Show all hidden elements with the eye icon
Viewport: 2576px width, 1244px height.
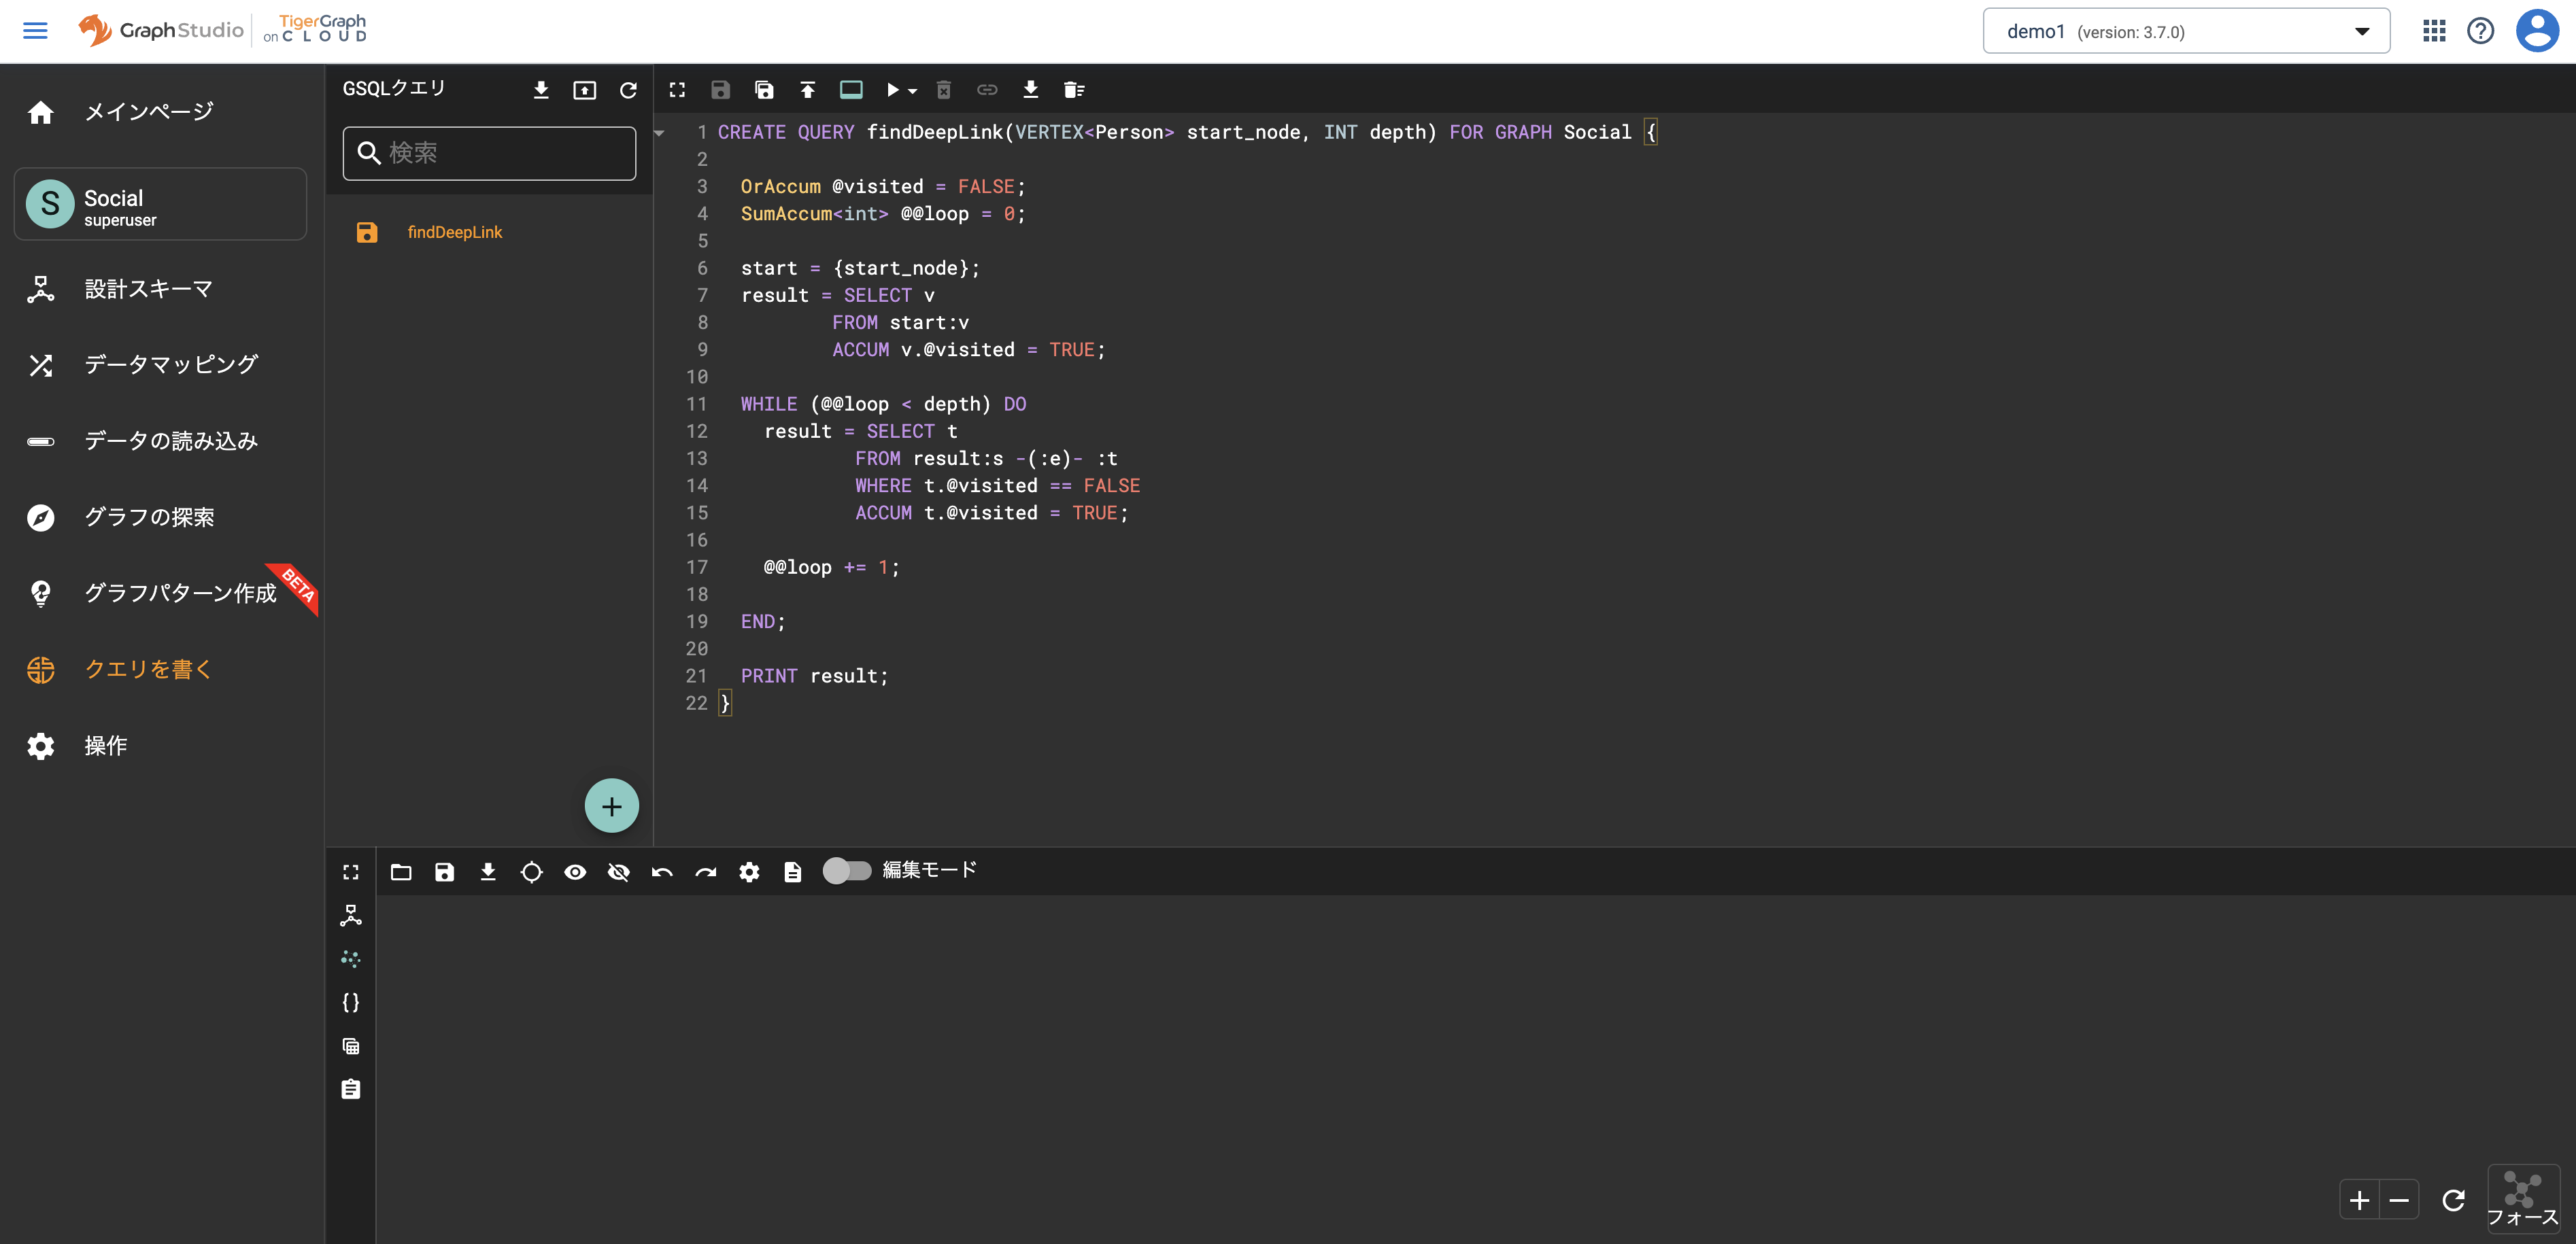click(x=575, y=871)
